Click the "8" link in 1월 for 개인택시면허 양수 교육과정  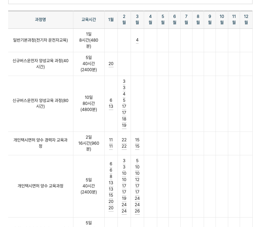(x=111, y=176)
